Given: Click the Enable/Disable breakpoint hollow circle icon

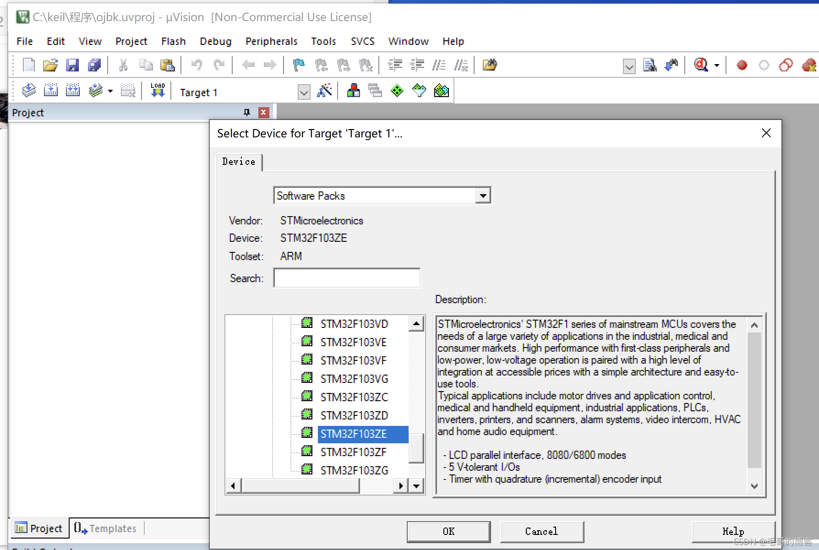Looking at the screenshot, I should [x=764, y=65].
